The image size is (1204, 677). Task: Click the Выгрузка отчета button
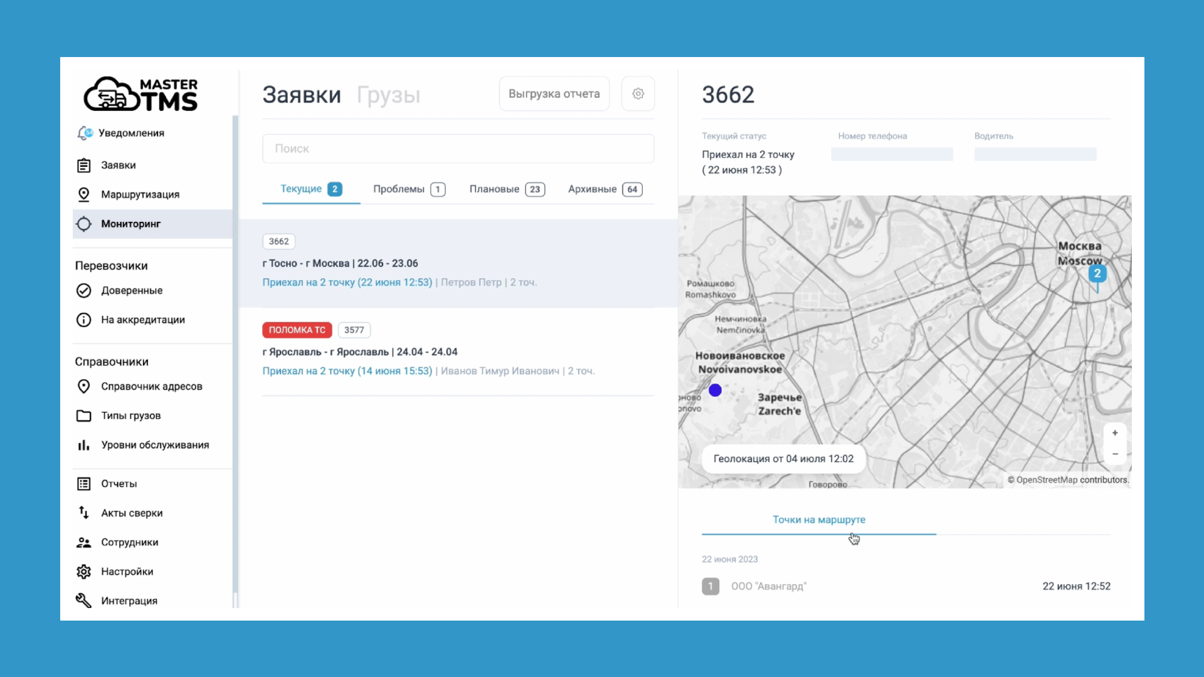[554, 94]
